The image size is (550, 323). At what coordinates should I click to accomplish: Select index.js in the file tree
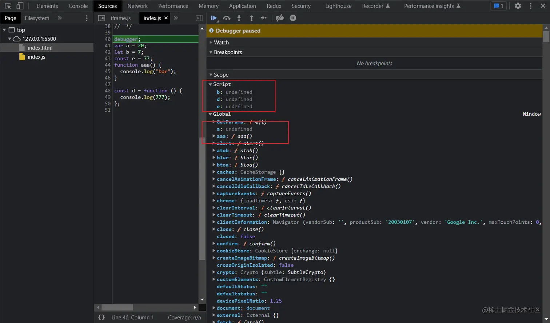[x=36, y=57]
